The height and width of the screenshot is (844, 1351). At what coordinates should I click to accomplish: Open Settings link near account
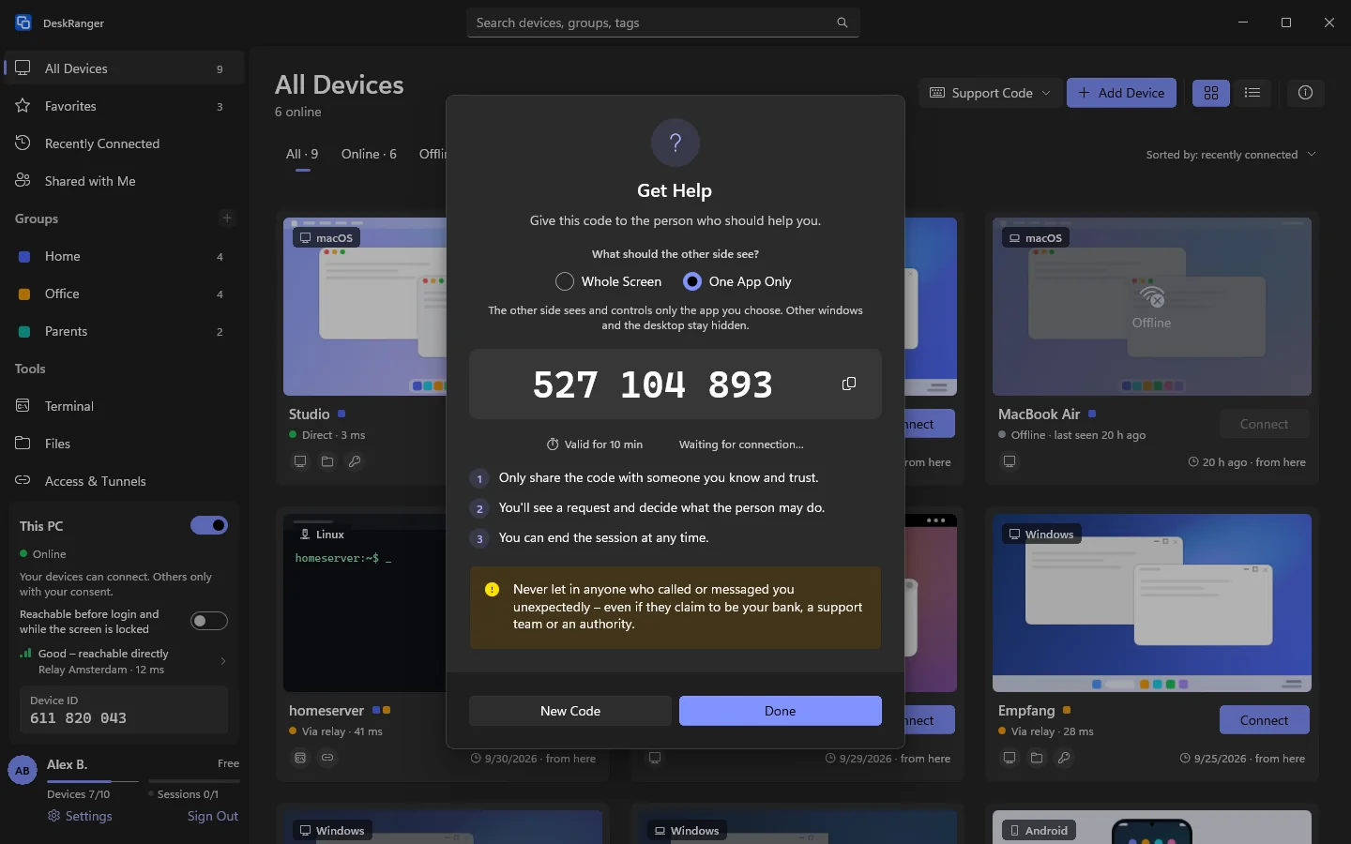pos(80,816)
